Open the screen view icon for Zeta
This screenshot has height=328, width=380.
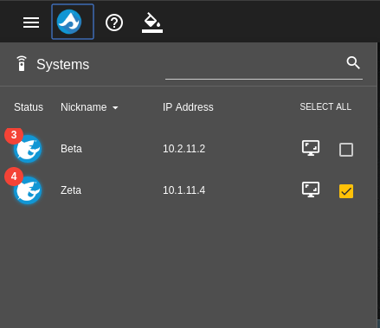(x=311, y=190)
